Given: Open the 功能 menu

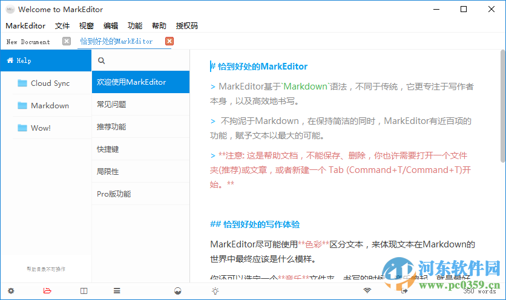Looking at the screenshot, I should (x=135, y=26).
